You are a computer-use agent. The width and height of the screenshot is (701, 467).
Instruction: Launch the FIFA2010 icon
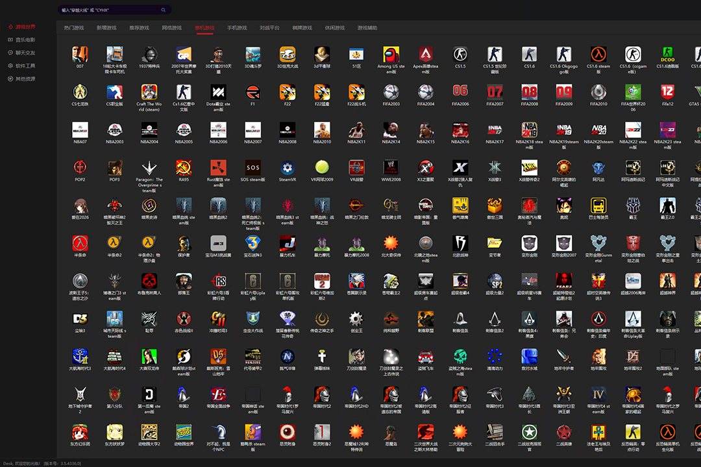[x=598, y=93]
